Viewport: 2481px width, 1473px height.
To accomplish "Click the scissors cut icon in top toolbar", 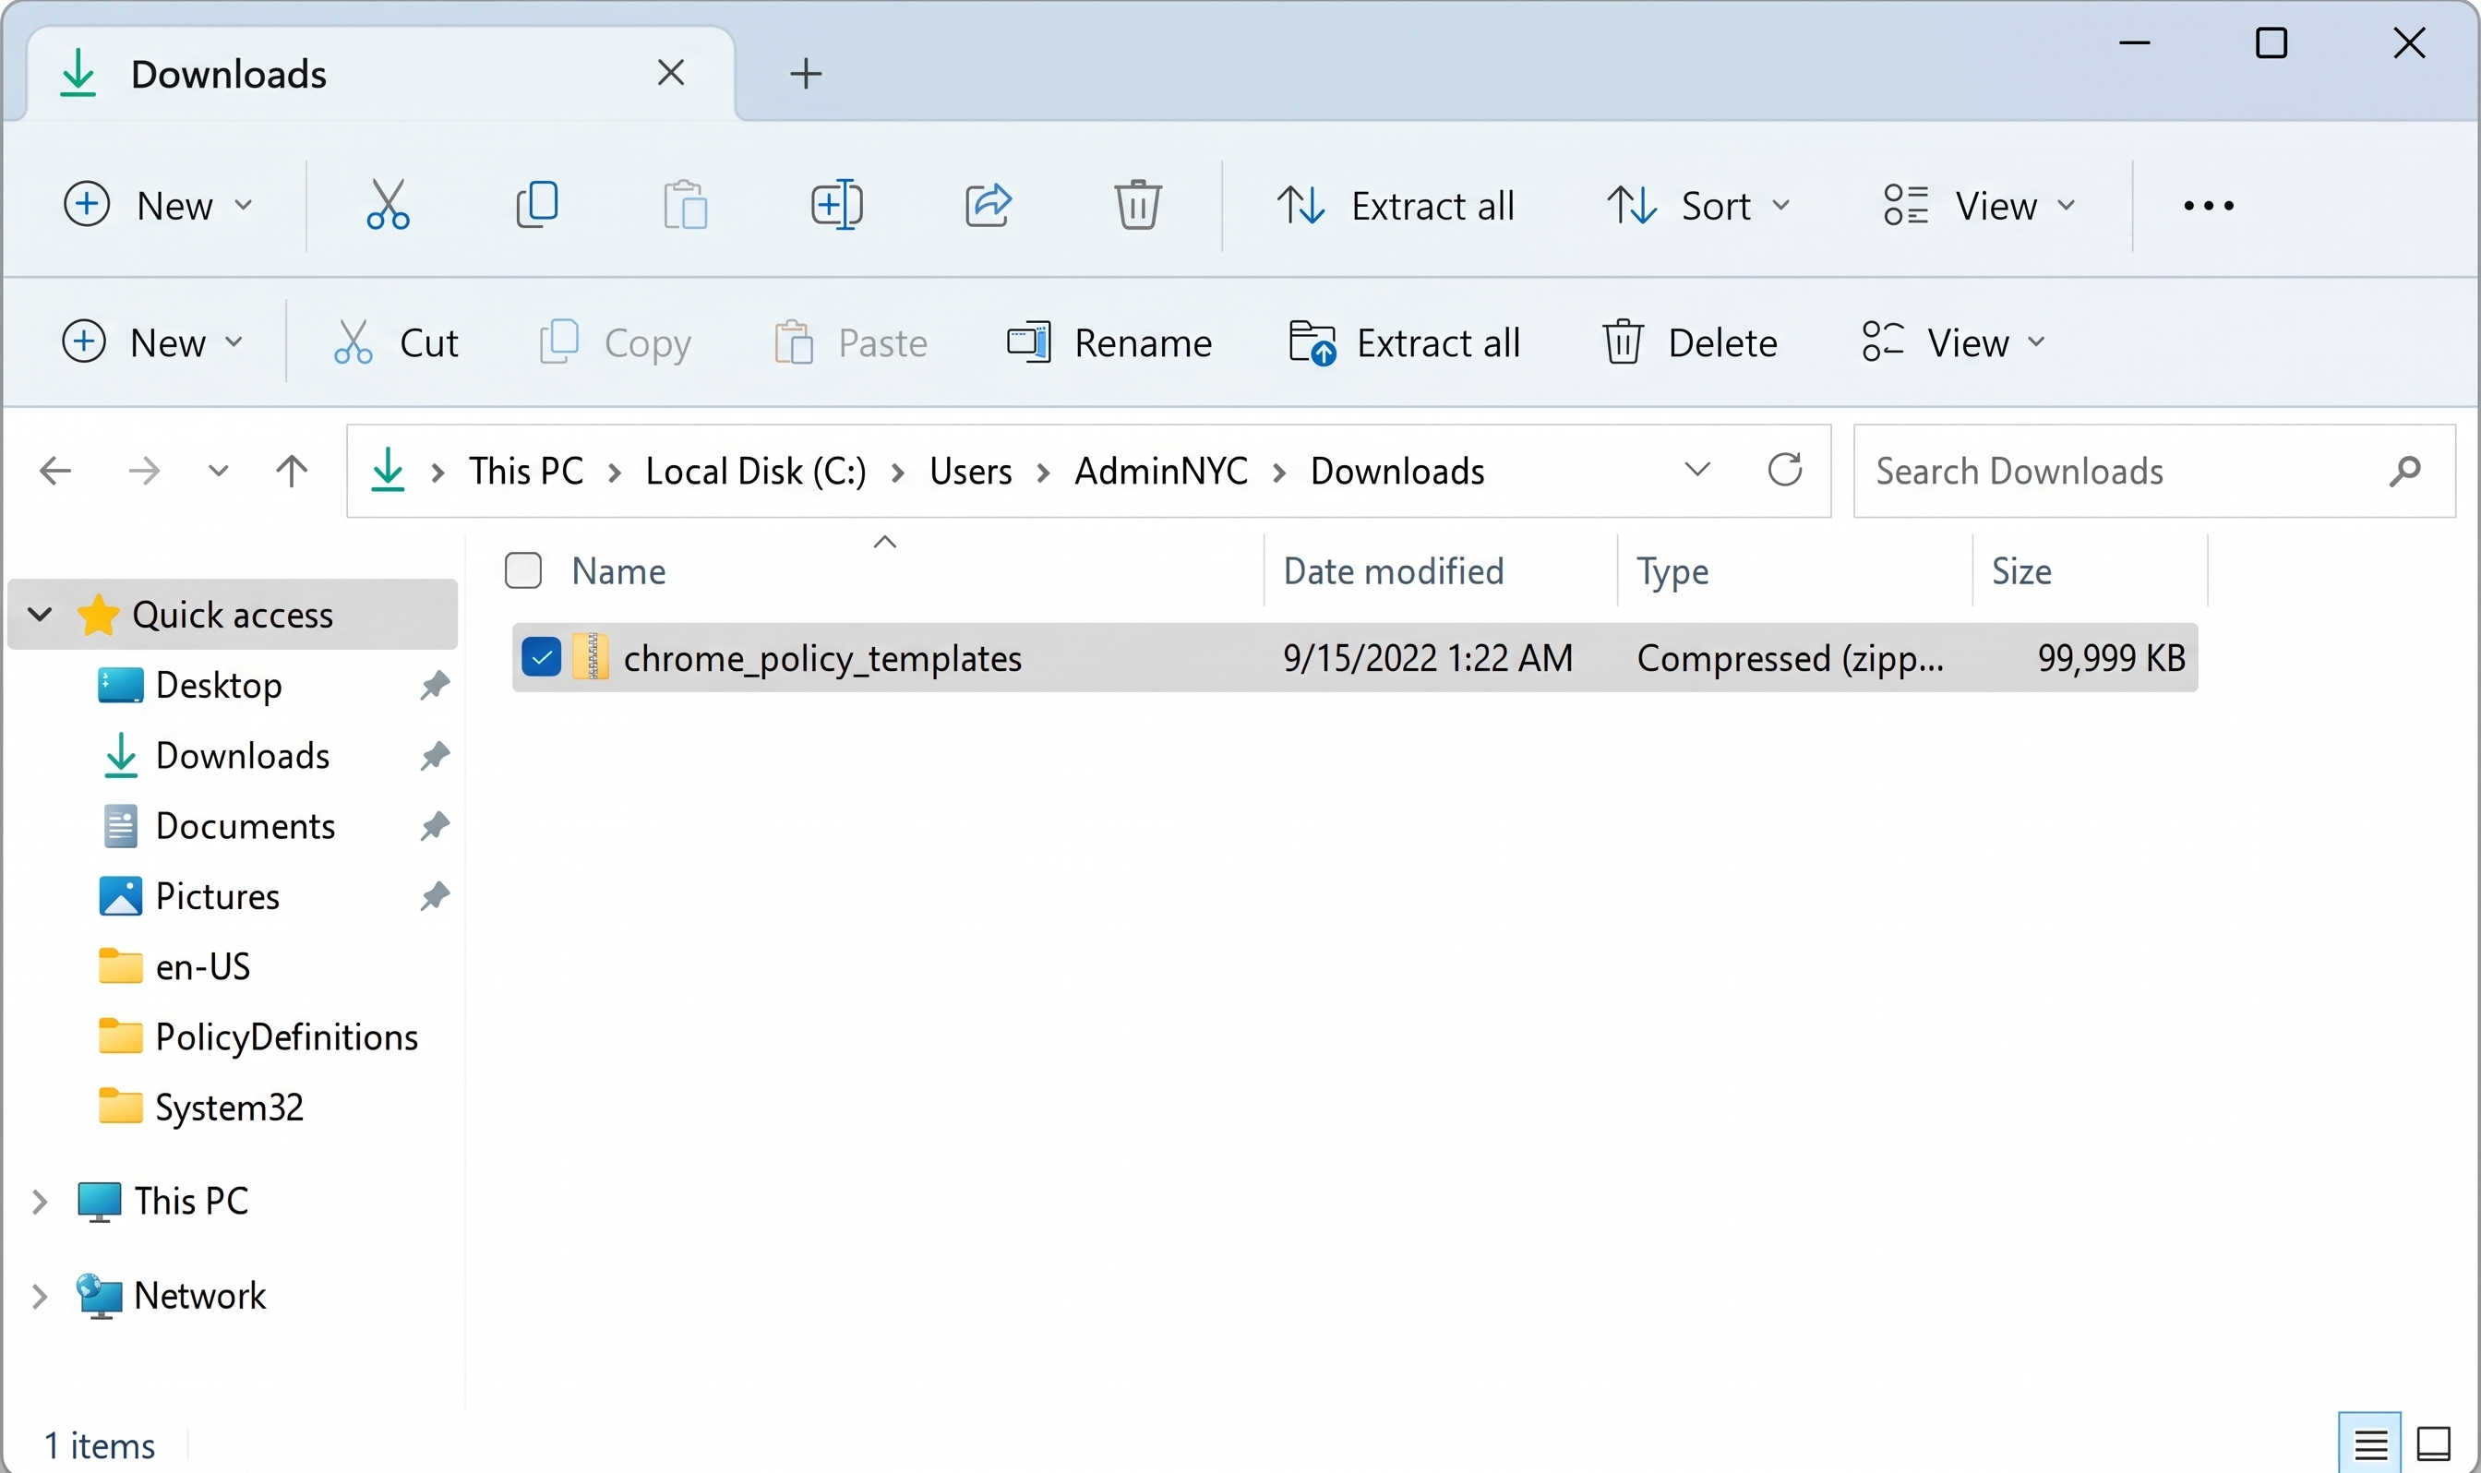I will (x=387, y=206).
